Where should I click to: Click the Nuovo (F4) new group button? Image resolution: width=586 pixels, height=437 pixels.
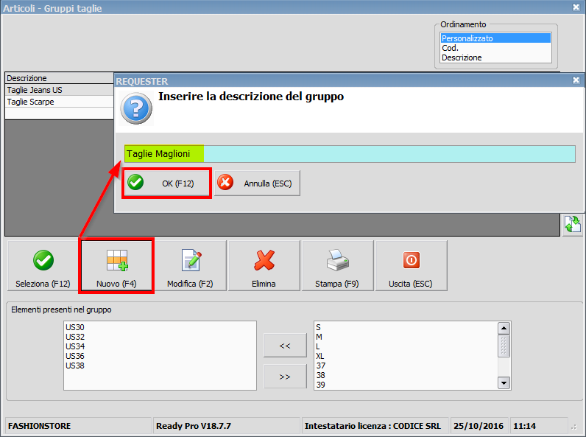[116, 266]
